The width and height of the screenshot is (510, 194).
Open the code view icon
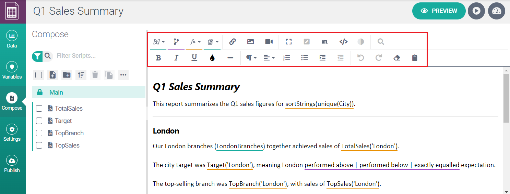[x=343, y=42]
